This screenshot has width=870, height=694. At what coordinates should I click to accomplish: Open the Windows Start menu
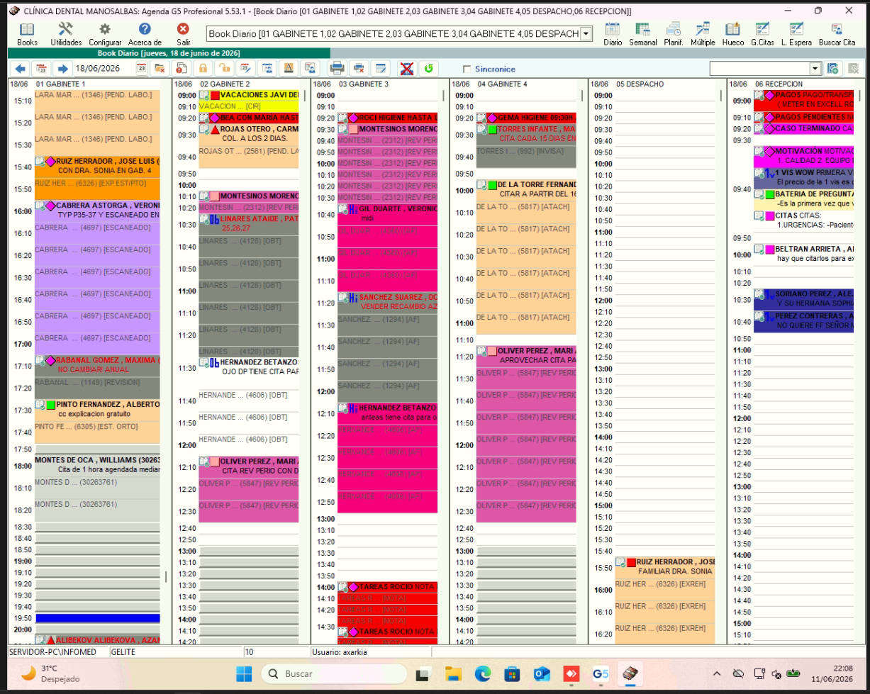(243, 673)
